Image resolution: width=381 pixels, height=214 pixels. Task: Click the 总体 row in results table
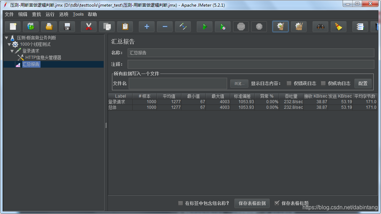(242, 107)
